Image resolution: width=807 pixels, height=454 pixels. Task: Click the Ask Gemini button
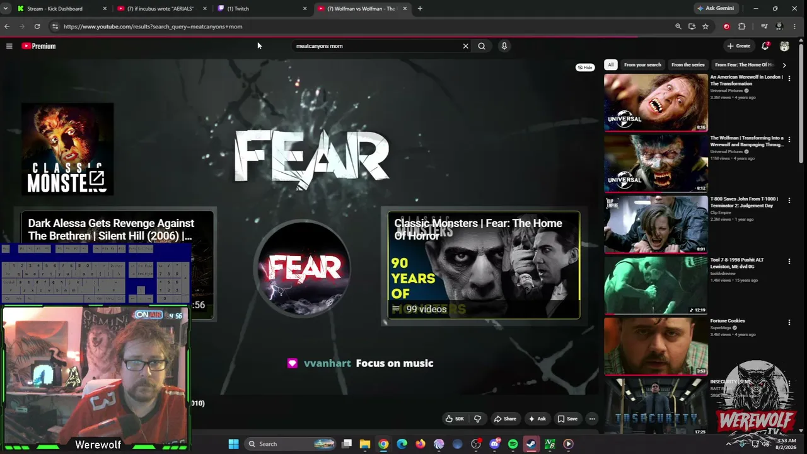[x=716, y=9]
